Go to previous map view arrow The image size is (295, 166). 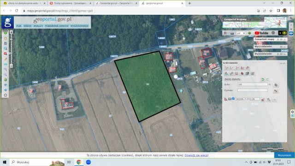[6, 85]
